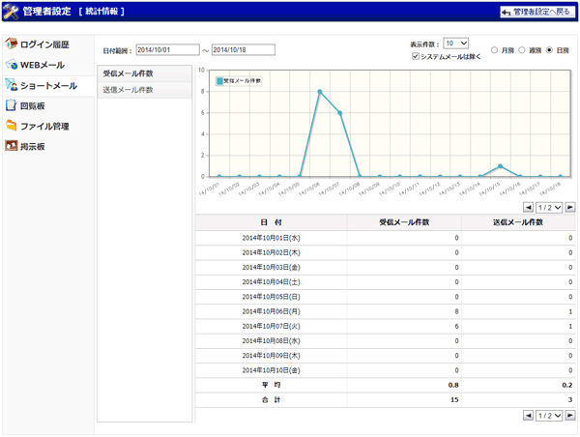Click the row 2014年10月07日(火)
580x437 pixels.
point(385,327)
